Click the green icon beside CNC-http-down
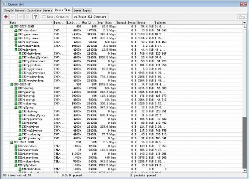This screenshot has height=179, width=249. click(16, 38)
